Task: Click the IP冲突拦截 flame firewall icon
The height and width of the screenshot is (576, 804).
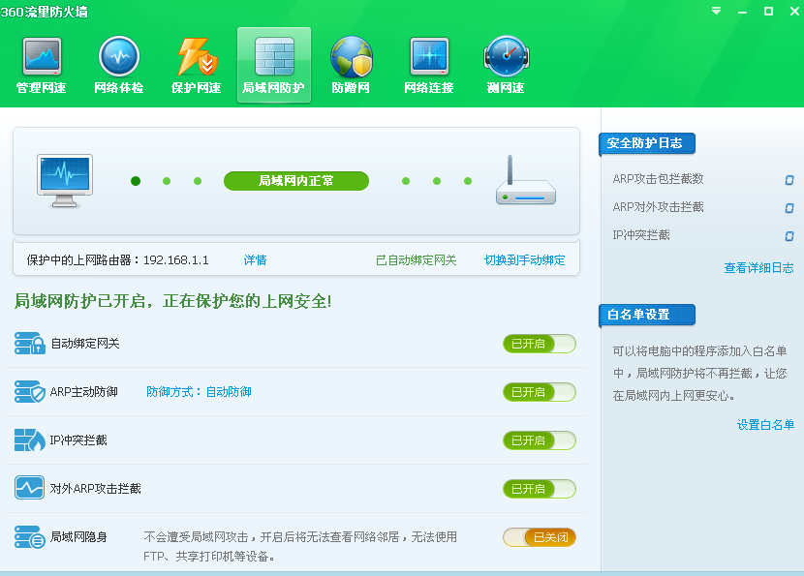Action: (x=30, y=440)
